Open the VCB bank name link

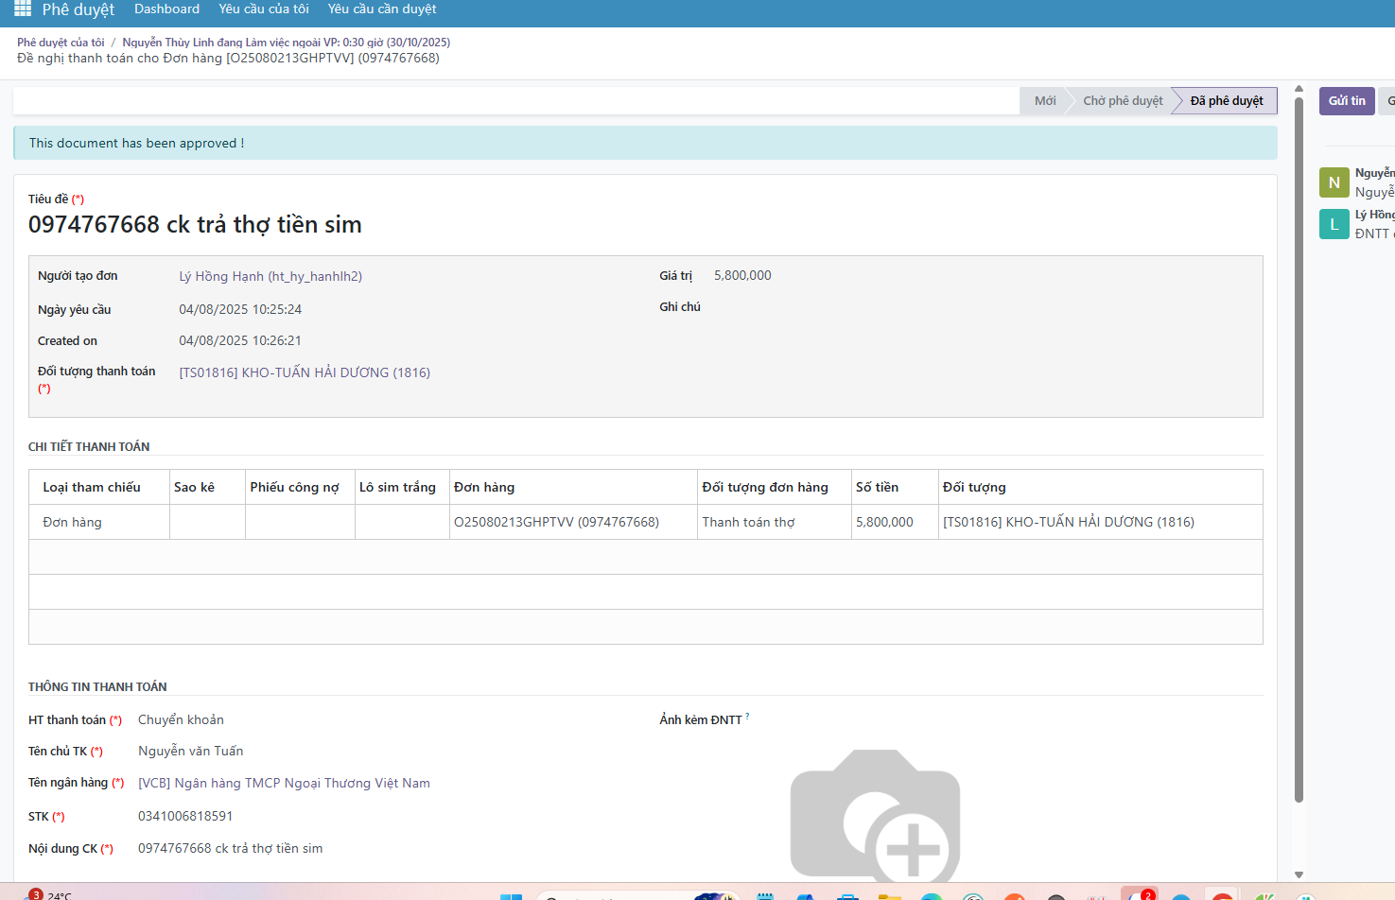point(284,783)
